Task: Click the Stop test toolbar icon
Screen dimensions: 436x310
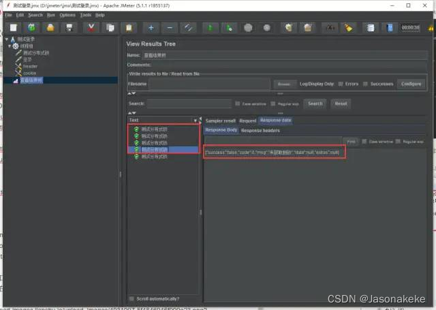Action: pos(248,27)
